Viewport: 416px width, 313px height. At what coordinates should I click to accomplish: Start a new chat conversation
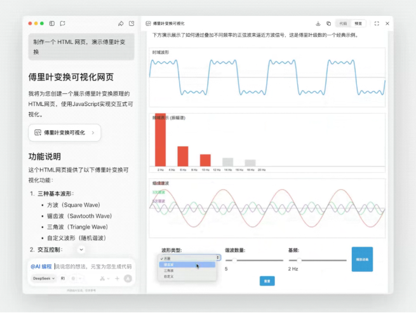pyautogui.click(x=62, y=23)
